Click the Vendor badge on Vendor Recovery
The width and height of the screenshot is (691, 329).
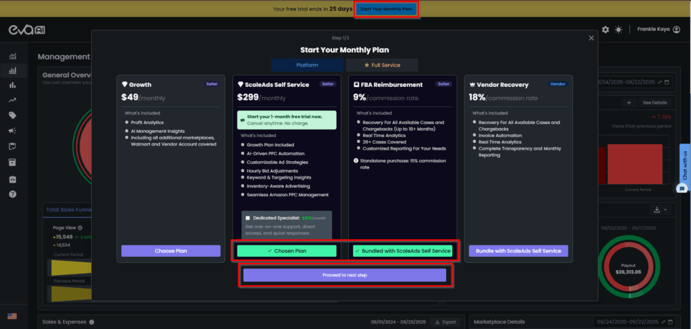pos(559,84)
